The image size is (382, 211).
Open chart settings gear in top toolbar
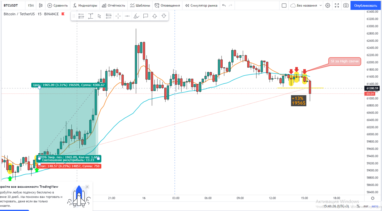tap(328, 5)
